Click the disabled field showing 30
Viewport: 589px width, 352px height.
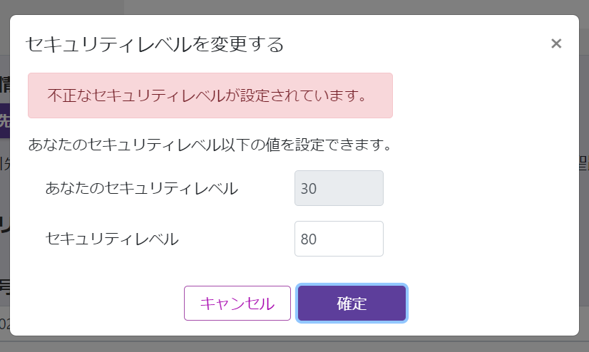click(339, 188)
